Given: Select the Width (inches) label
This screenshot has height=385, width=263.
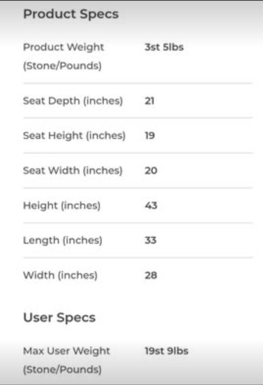Looking at the screenshot, I should pos(60,275).
